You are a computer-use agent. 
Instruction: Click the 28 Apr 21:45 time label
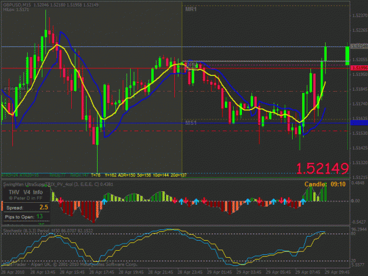coord(161,272)
